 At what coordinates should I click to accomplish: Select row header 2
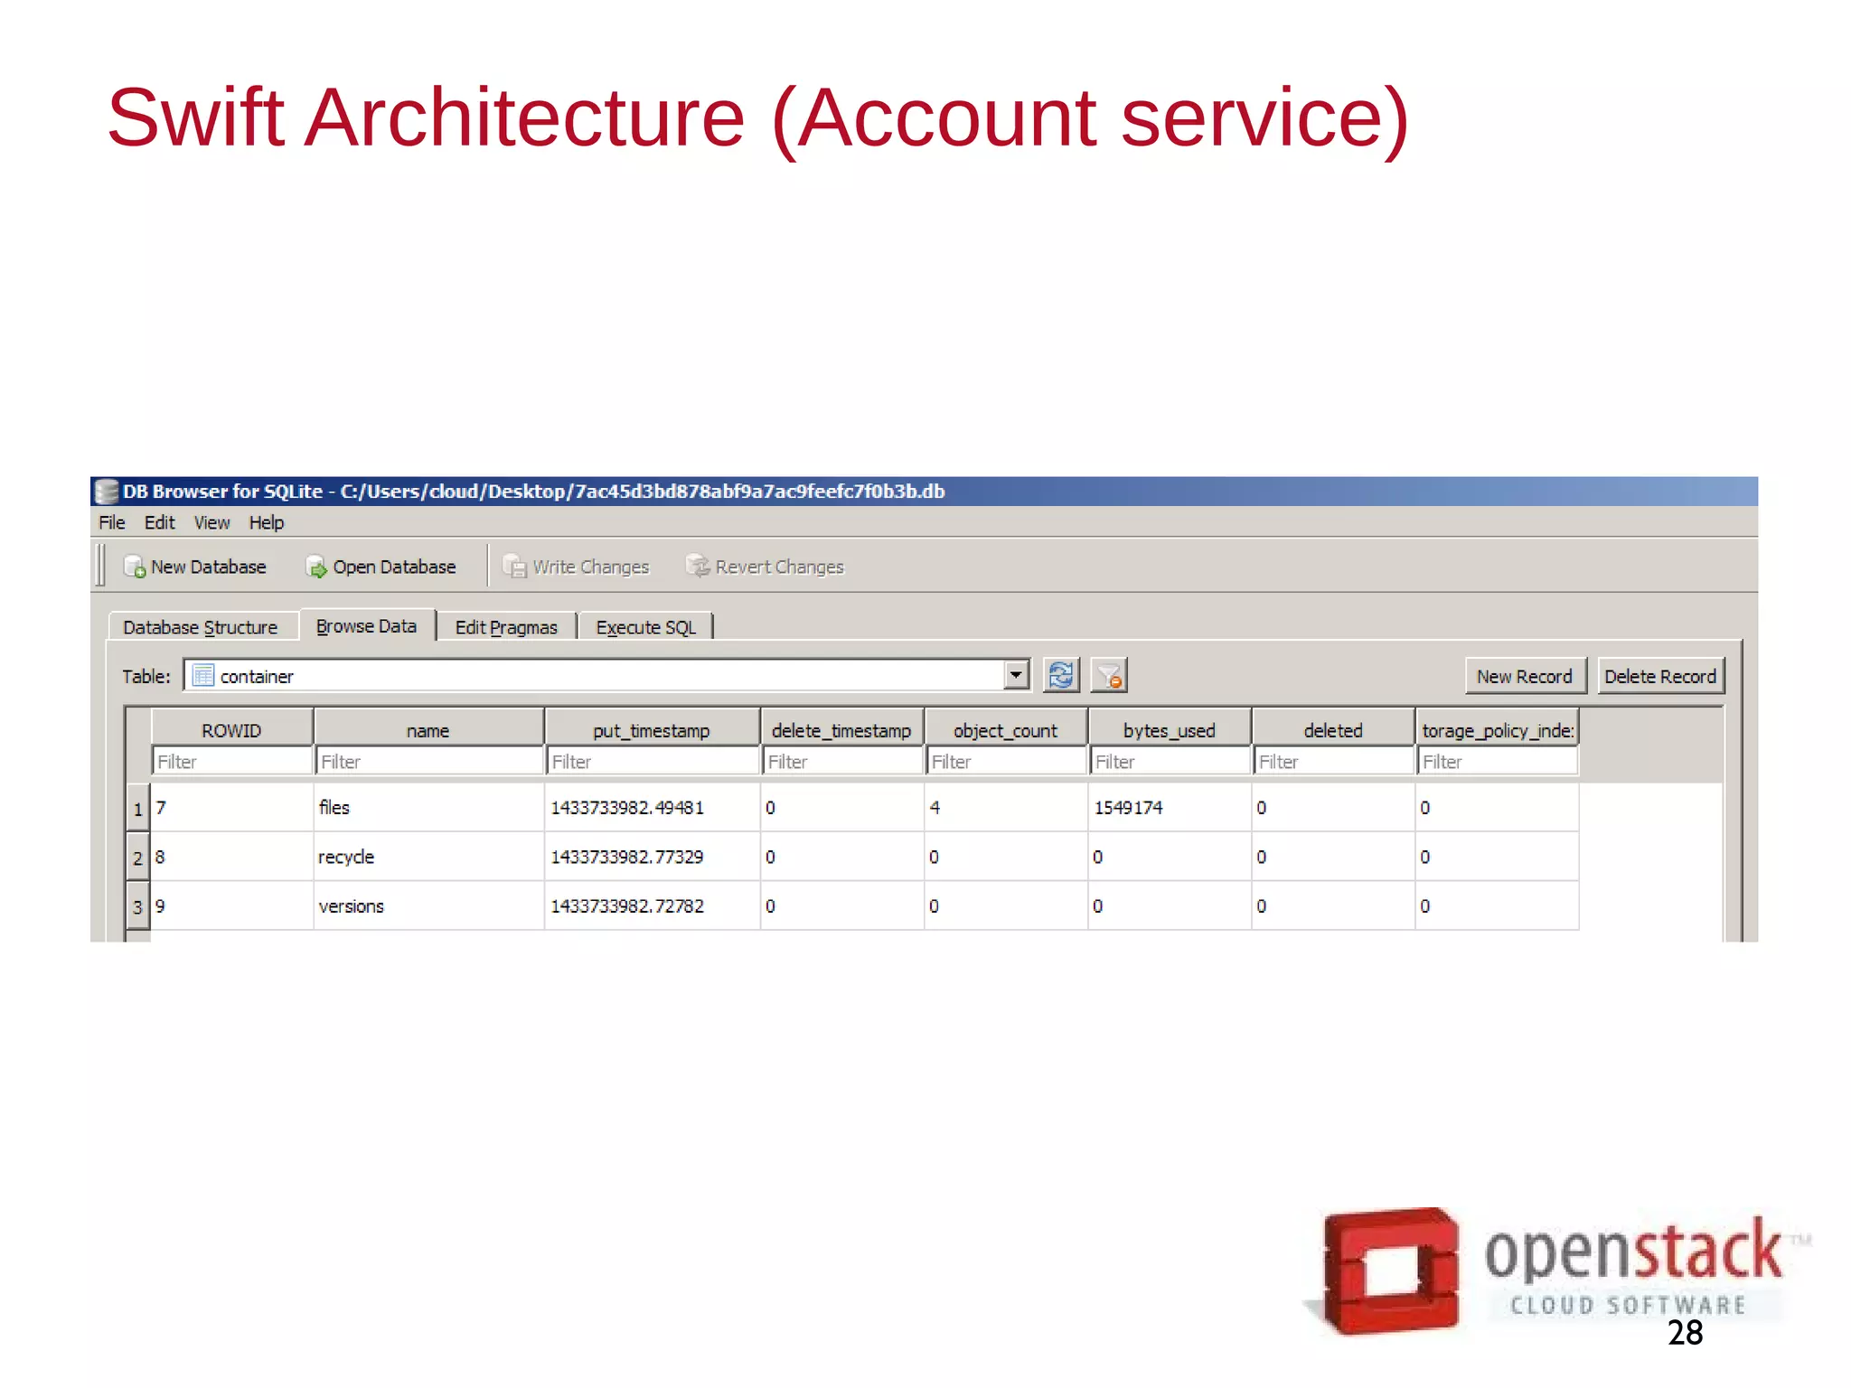coord(138,857)
